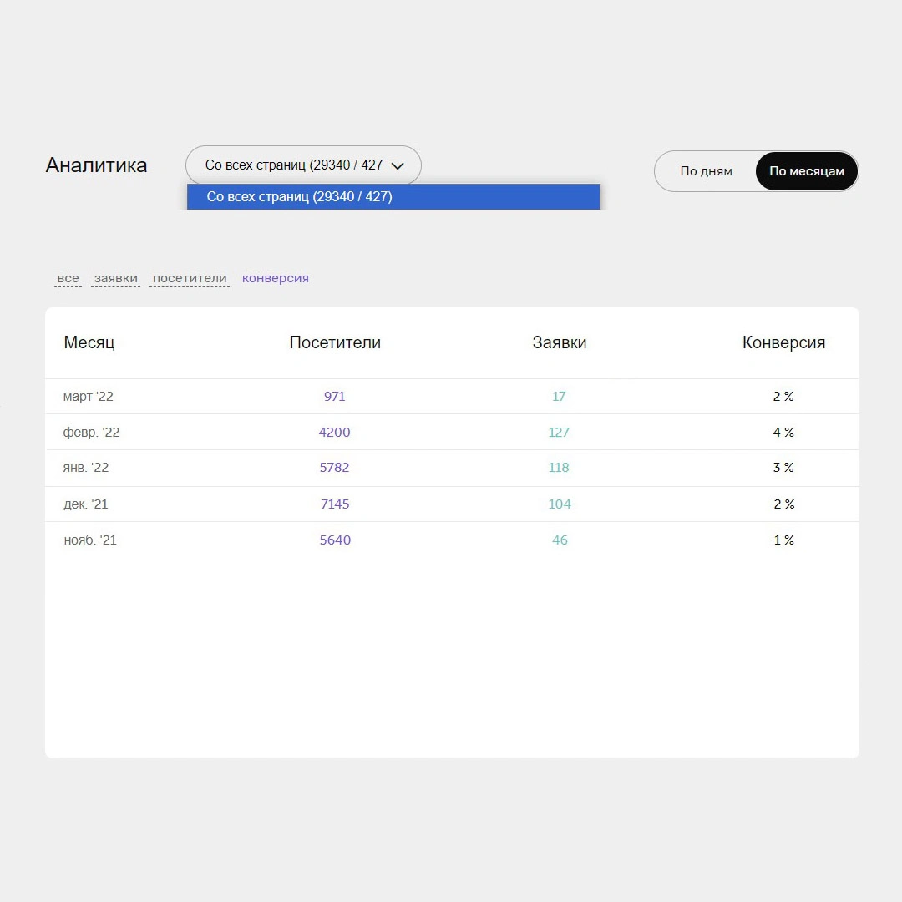Click the 'Заявки' table column header
902x902 pixels.
coord(560,342)
